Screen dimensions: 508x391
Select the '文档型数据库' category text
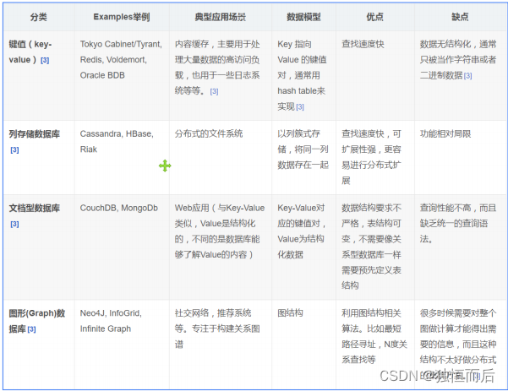pyautogui.click(x=35, y=208)
